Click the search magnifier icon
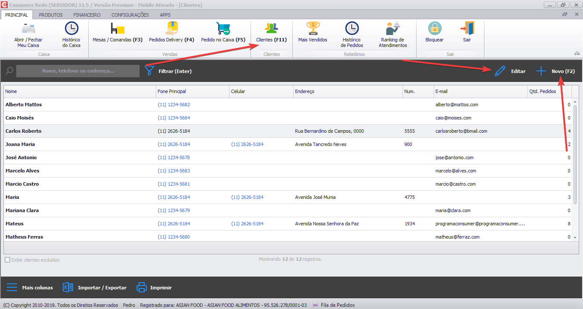Screen dimensions: 583x309 click(x=9, y=71)
